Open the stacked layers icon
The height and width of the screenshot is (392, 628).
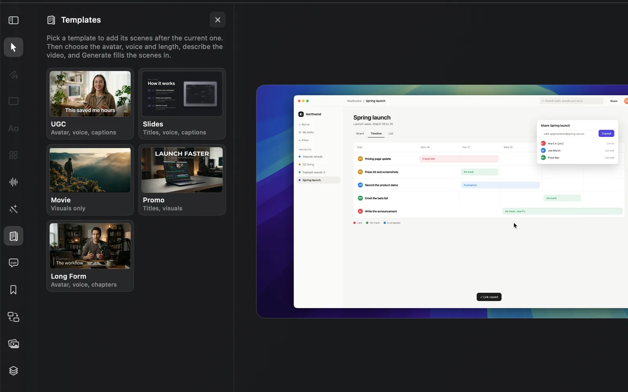(x=13, y=370)
